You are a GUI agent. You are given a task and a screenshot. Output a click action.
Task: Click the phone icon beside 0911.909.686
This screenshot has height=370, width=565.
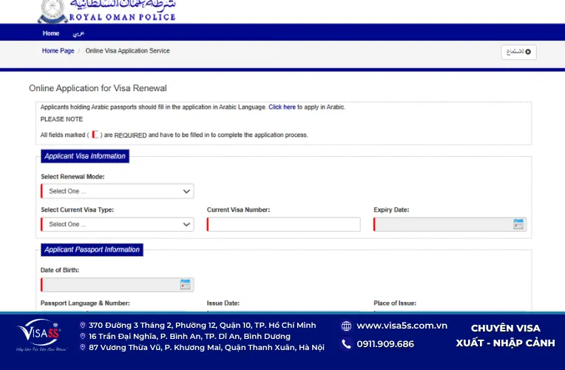point(346,344)
